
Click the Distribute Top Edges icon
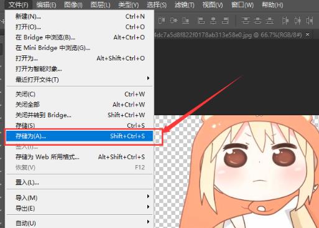coord(246,21)
